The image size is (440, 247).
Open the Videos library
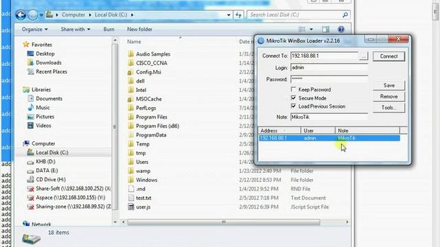[43, 126]
